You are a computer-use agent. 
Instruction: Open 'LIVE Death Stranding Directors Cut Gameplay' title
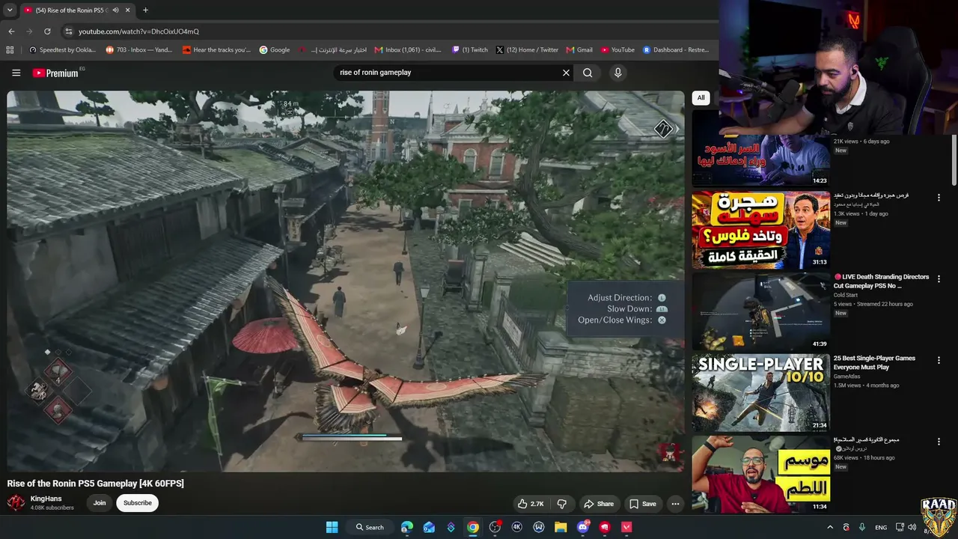point(881,281)
